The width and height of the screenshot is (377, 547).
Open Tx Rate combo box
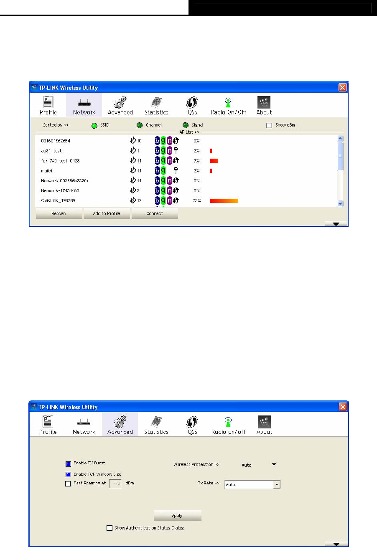[x=252, y=485]
